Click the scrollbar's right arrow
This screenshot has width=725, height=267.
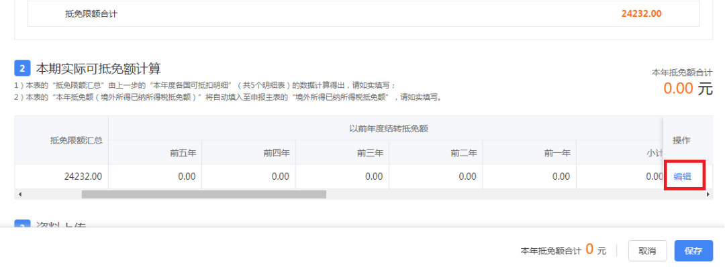708,195
